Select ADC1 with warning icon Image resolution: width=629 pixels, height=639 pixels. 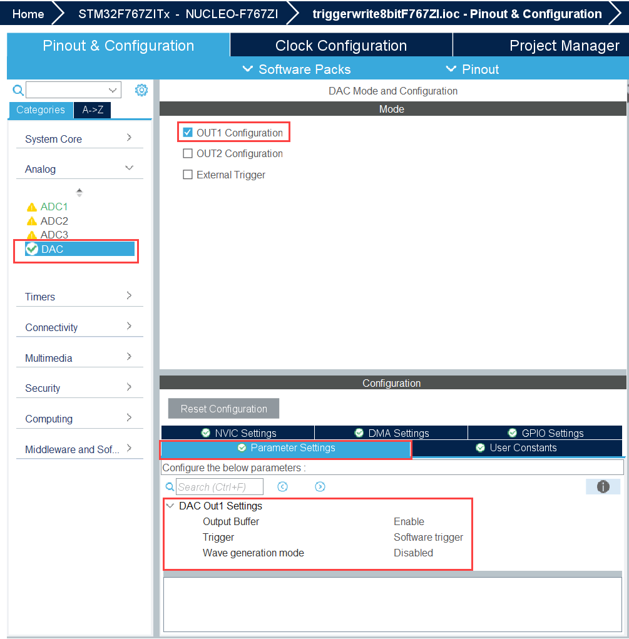point(54,207)
